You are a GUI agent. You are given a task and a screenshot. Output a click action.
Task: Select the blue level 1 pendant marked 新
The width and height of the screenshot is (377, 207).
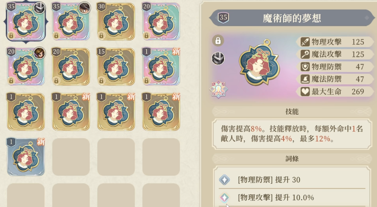(26, 157)
